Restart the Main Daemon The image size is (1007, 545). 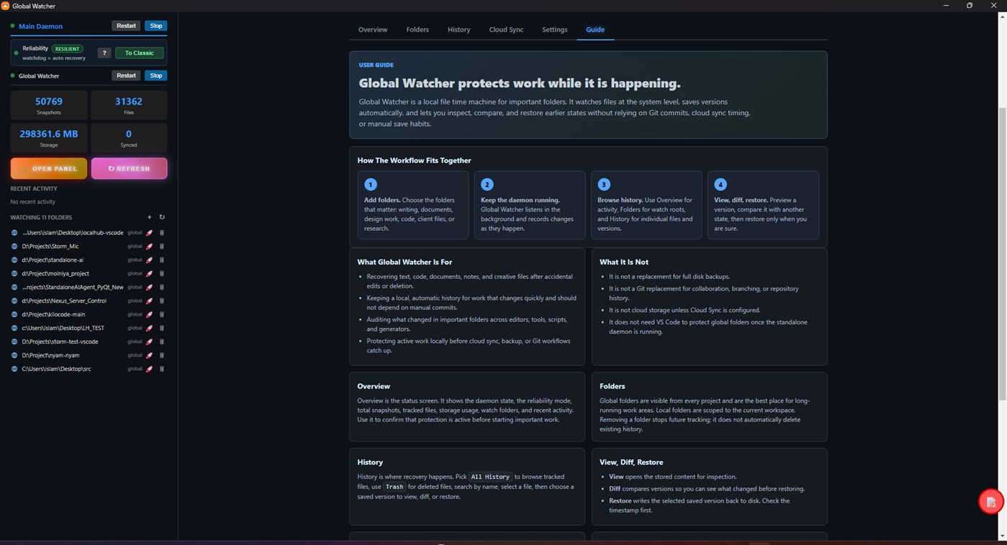pos(126,26)
